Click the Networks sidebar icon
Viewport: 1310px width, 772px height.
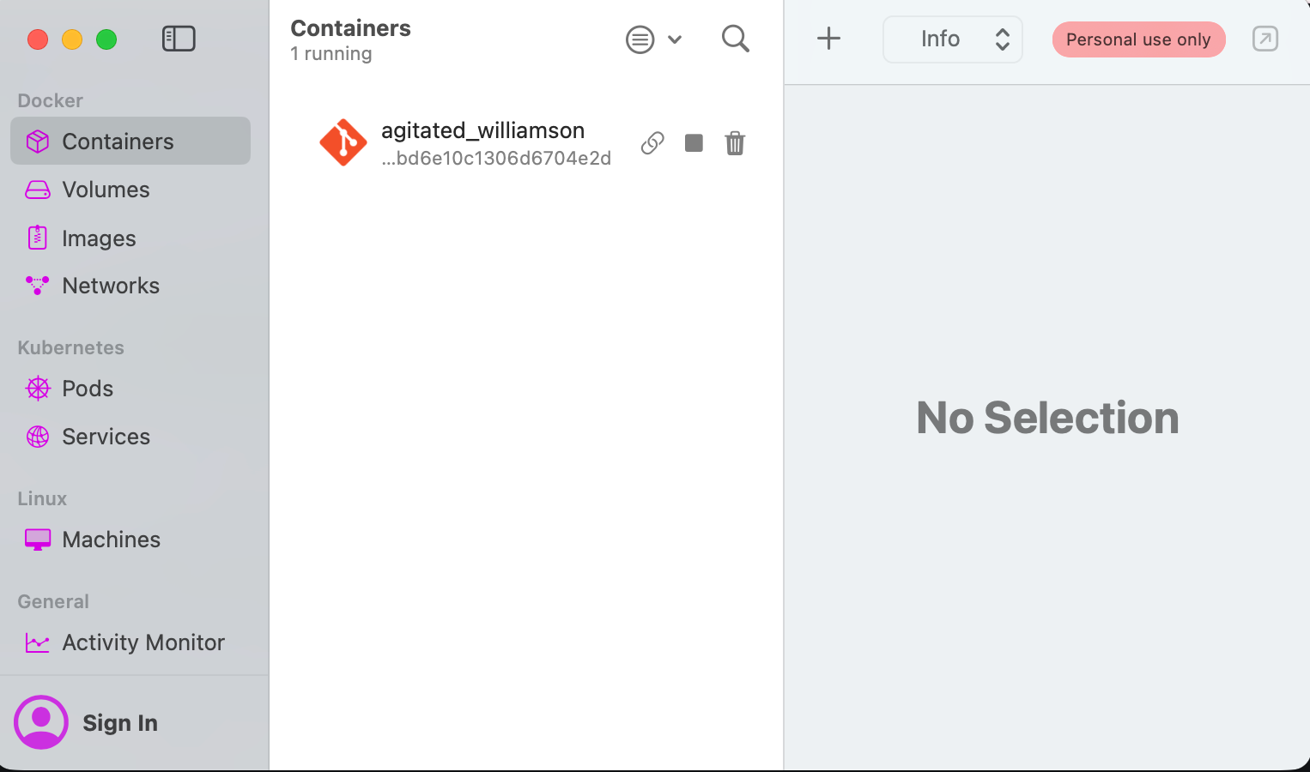click(x=38, y=286)
